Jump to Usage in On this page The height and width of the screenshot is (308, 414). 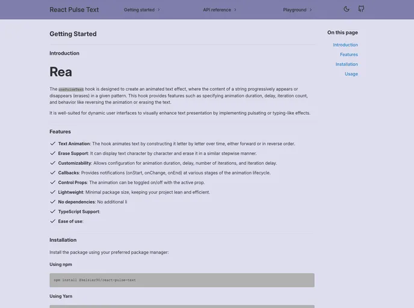pyautogui.click(x=351, y=74)
